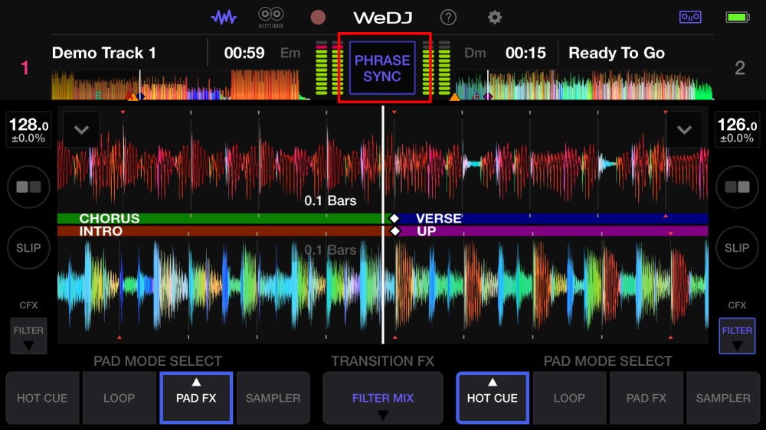Expand deck 1 chevron menu

point(82,130)
